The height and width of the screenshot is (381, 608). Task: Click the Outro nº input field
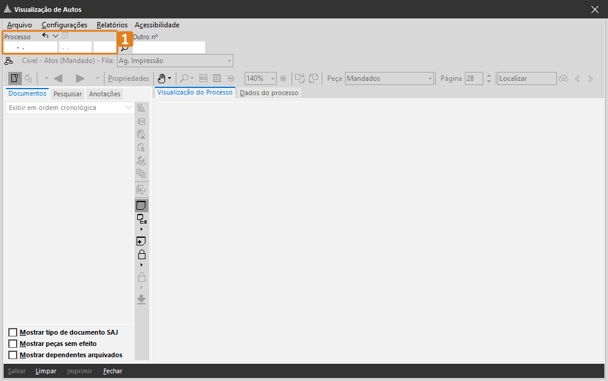(x=169, y=48)
